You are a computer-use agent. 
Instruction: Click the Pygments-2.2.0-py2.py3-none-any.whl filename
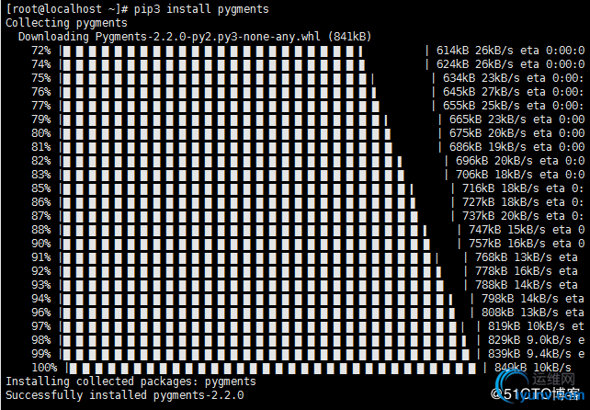(208, 37)
